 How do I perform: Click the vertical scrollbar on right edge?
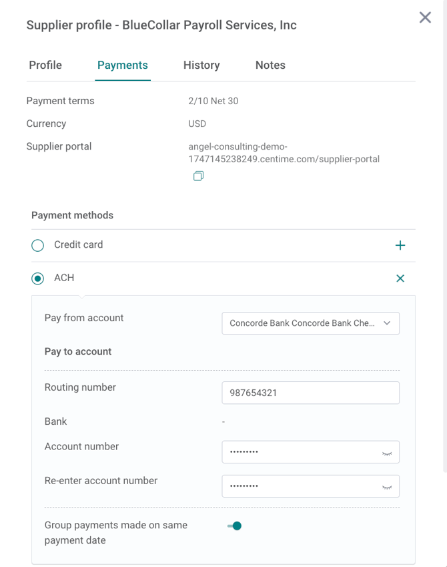(x=445, y=235)
